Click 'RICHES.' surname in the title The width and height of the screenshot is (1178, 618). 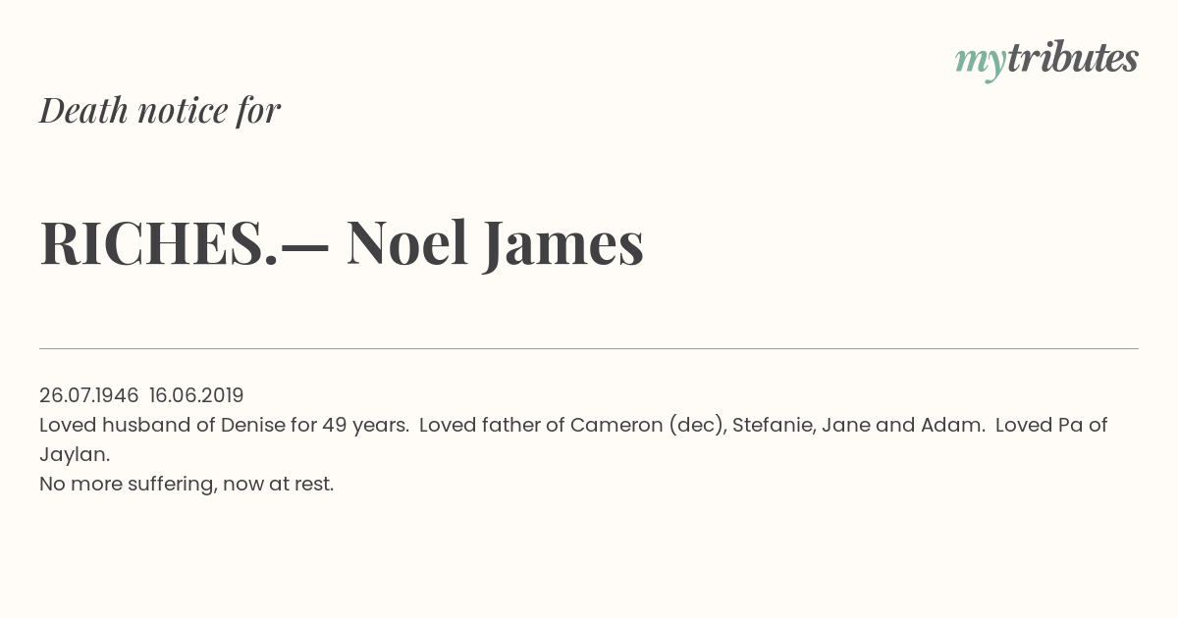point(159,243)
